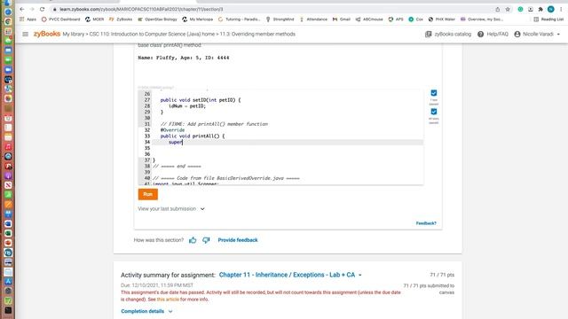Click code line 33 printAll declaration
This screenshot has width=568, height=319.
pos(193,136)
